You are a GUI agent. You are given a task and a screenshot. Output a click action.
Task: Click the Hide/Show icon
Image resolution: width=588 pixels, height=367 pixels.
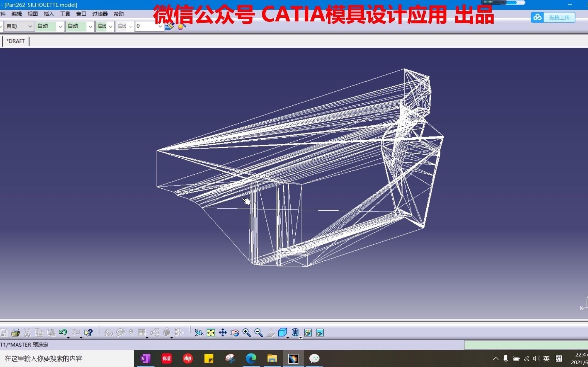coord(308,333)
